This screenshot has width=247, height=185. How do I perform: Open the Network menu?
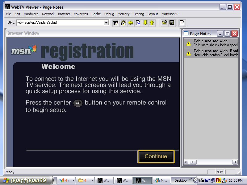click(48, 14)
